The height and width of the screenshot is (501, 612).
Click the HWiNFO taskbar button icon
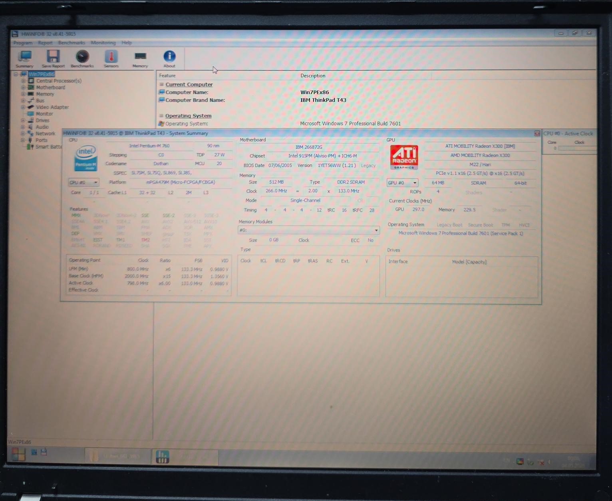coord(162,457)
